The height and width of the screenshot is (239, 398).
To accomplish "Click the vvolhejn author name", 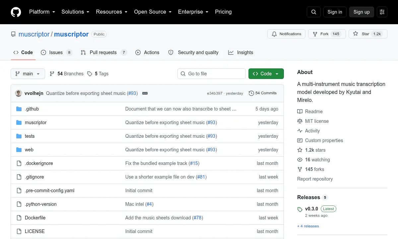I will (34, 93).
